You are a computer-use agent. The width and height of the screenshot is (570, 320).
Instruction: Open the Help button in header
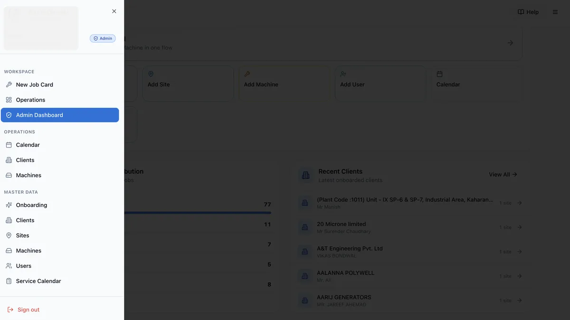528,12
